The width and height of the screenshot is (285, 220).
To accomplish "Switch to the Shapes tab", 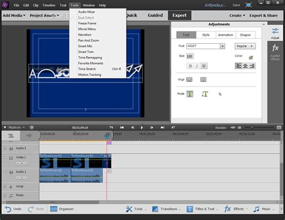I will pos(245,35).
